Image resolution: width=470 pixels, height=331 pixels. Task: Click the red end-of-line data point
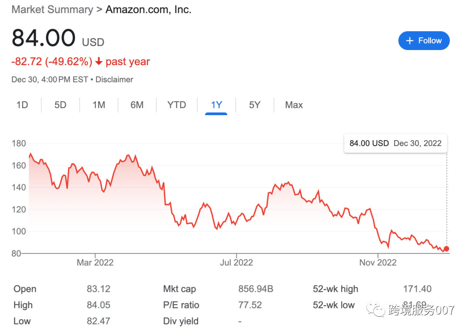tap(446, 249)
